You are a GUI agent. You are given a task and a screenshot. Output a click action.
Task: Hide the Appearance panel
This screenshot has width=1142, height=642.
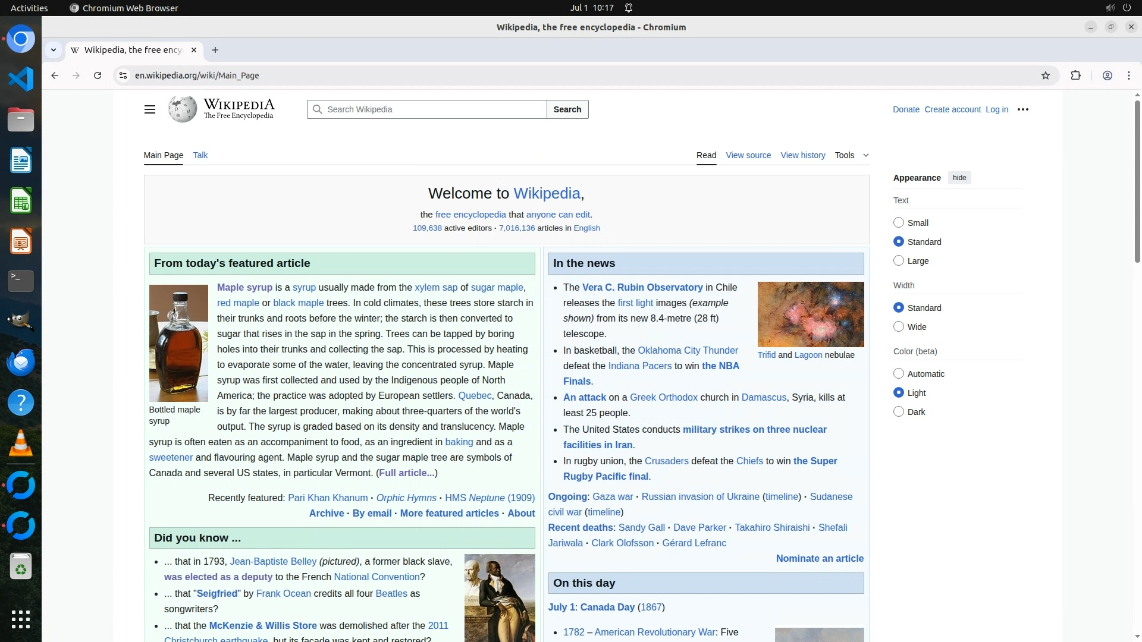(x=959, y=178)
